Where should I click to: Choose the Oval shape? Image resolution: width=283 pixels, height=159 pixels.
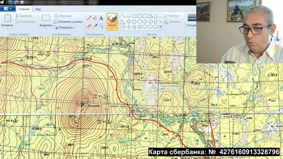coord(134,16)
